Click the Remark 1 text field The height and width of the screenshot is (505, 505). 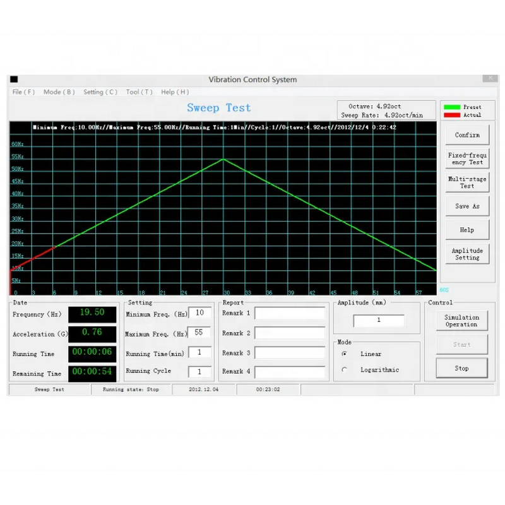(290, 313)
